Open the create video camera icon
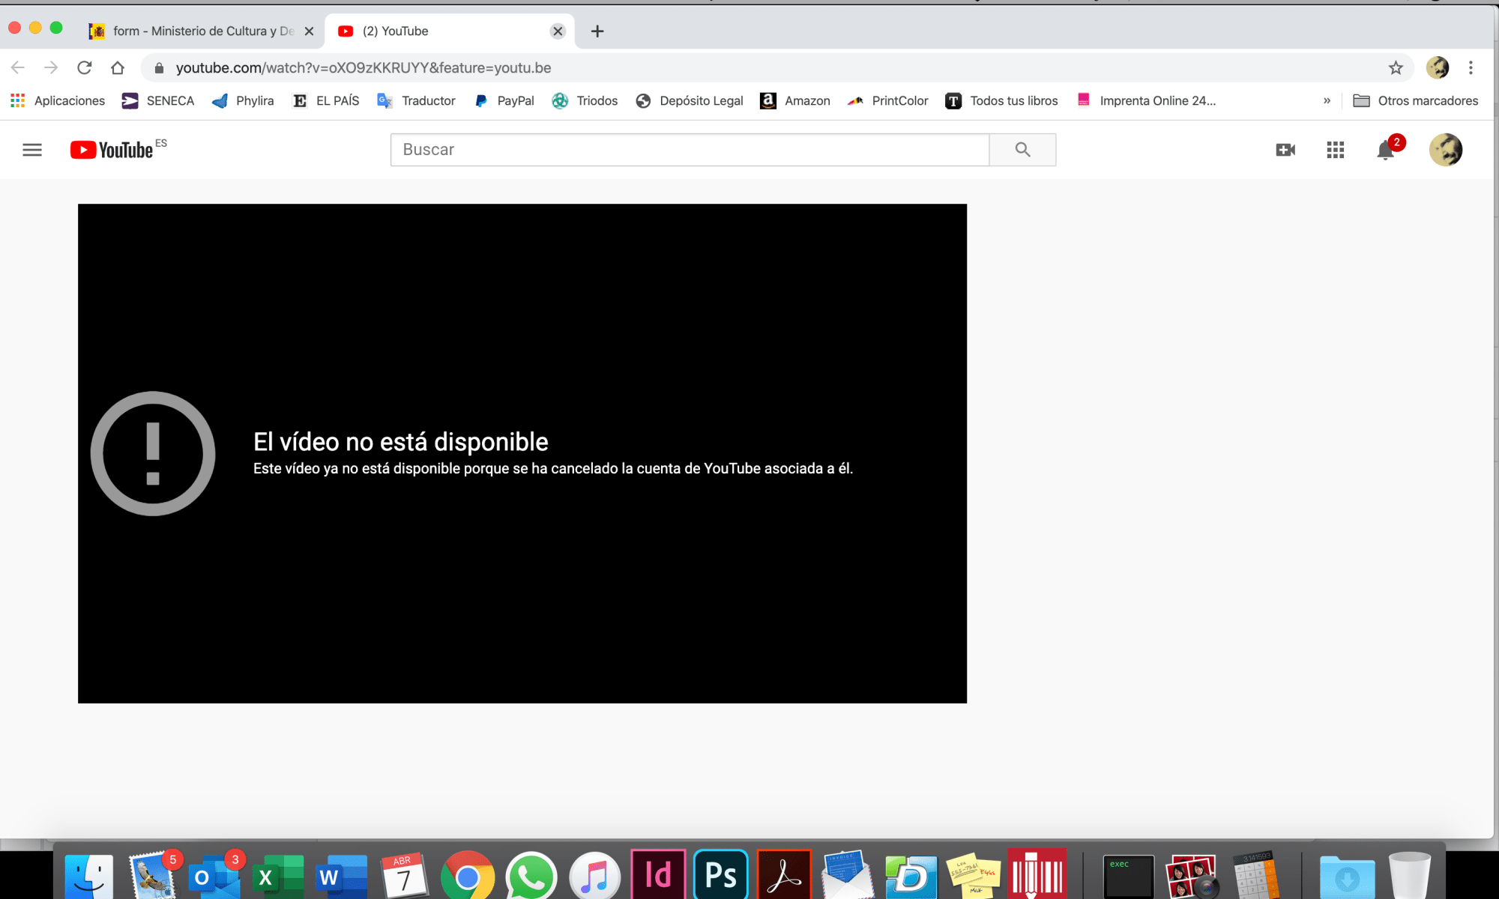This screenshot has width=1499, height=899. (x=1285, y=150)
